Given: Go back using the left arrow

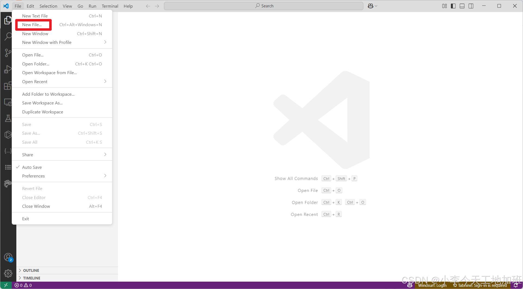Looking at the screenshot, I should point(148,6).
